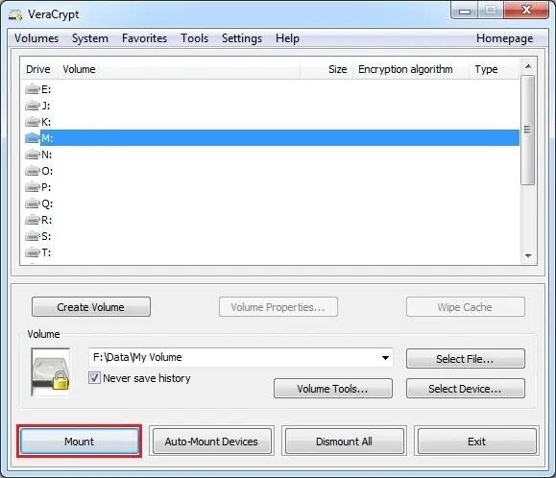
Task: Click the Type column header
Action: point(495,69)
